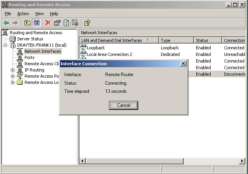Click the Back arrow toolbar icon
This screenshot has width=248, height=174.
(x=6, y=23)
